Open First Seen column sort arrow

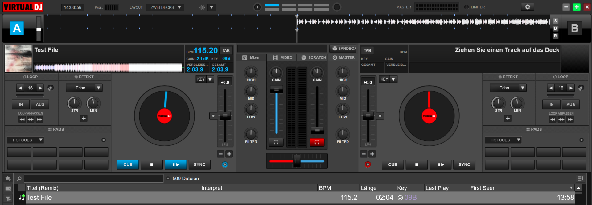pyautogui.click(x=571, y=188)
